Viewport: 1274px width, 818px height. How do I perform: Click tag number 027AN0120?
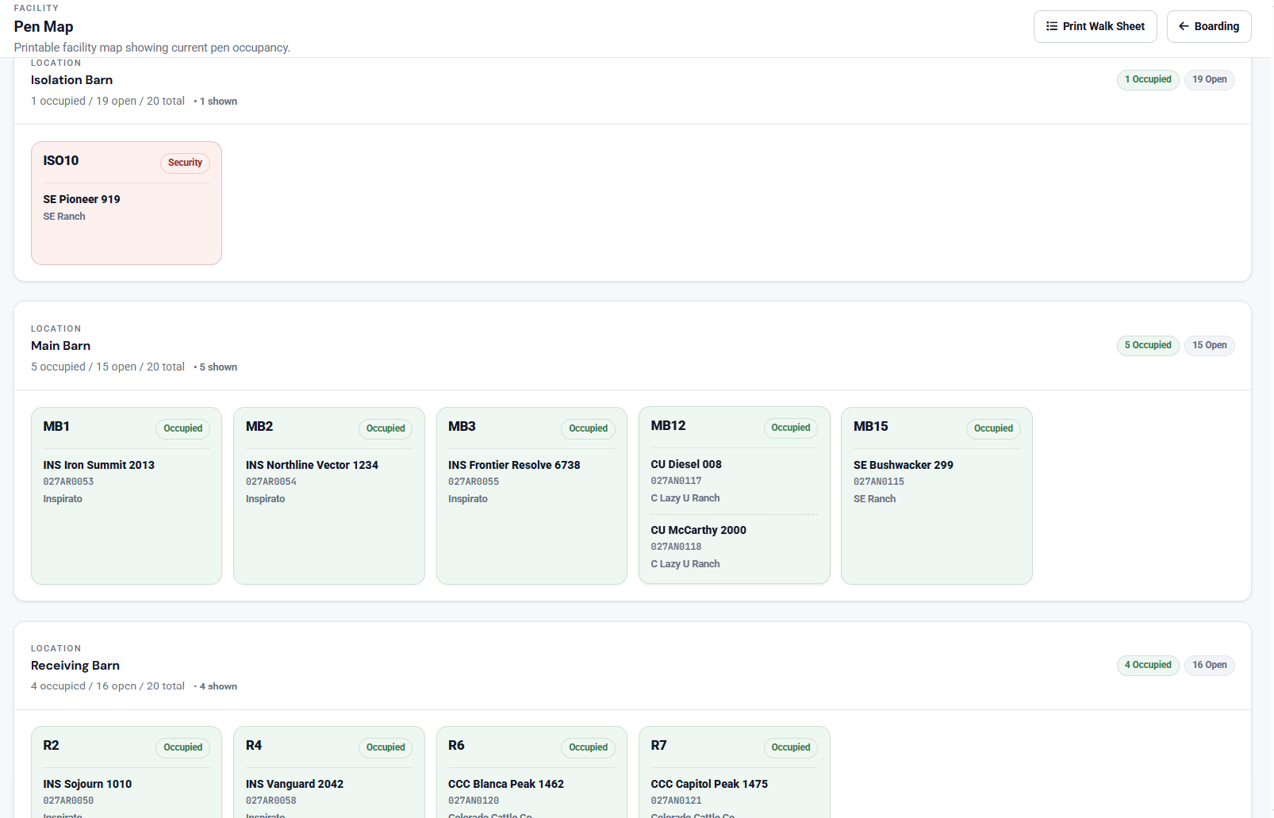(x=474, y=801)
